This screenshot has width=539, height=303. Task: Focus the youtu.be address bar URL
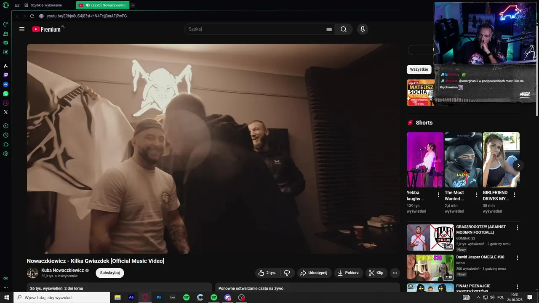[x=87, y=16]
